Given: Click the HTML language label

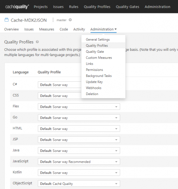Looking at the screenshot, I should click(17, 128).
